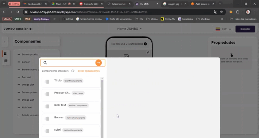Viewport: 259px width, 138px height.
Task: Click the Rich Text component icon in dialog
Action: point(47,107)
